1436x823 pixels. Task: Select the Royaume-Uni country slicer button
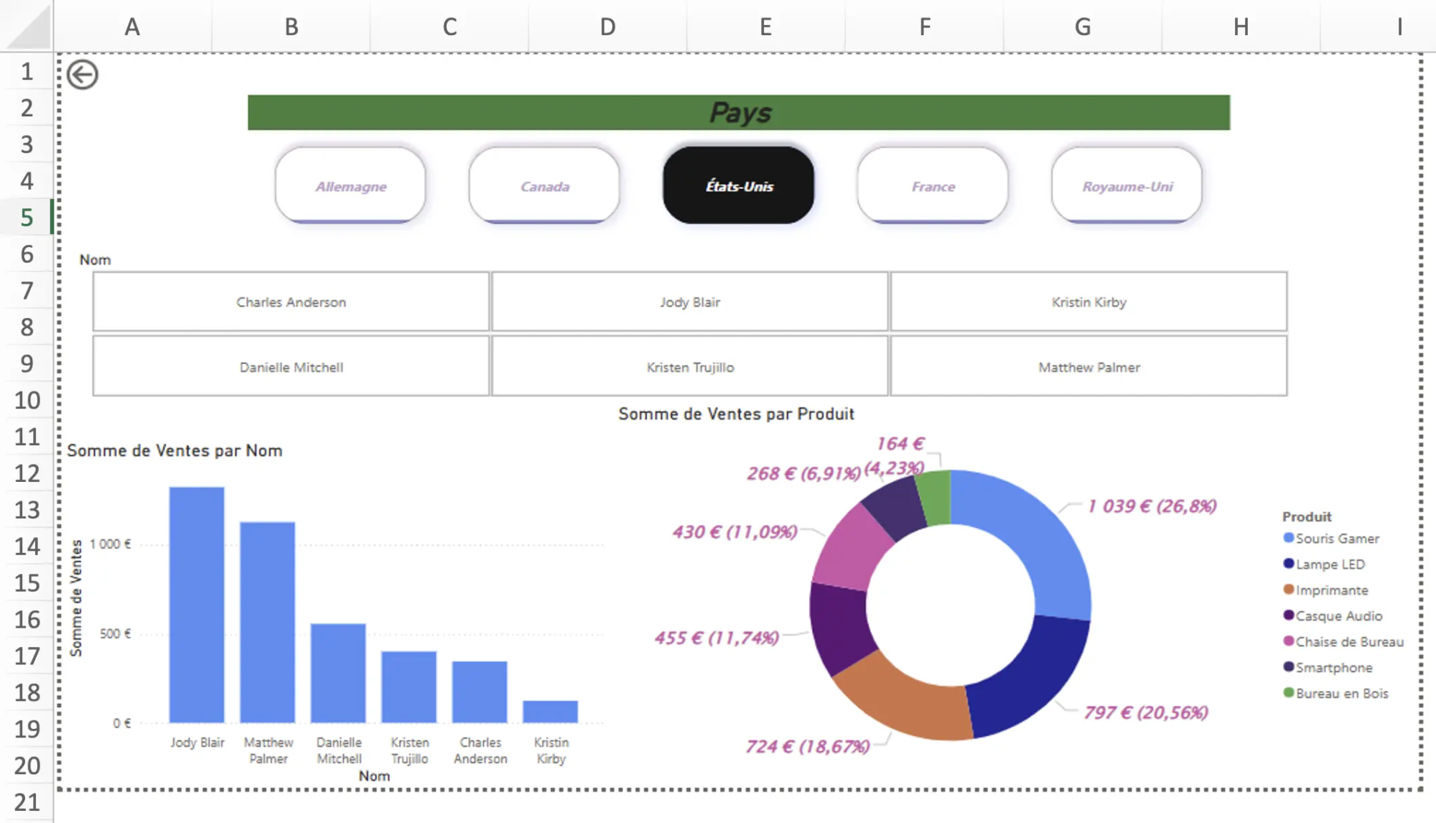1127,185
